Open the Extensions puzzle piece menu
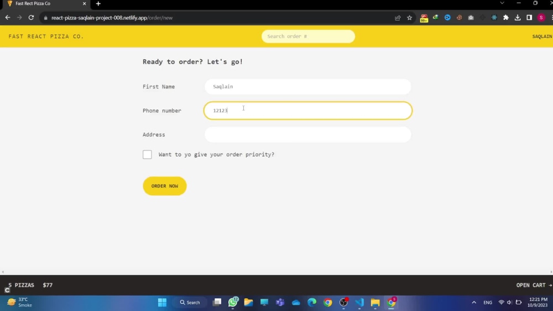This screenshot has height=311, width=553. (x=506, y=18)
